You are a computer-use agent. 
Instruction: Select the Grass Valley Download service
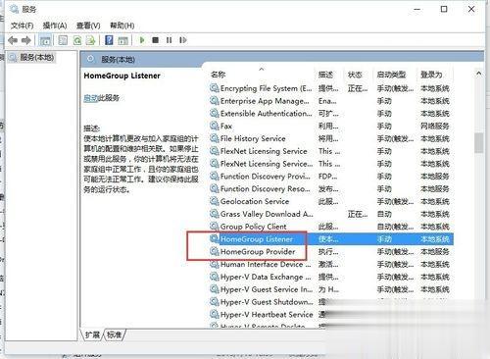[x=331, y=214]
